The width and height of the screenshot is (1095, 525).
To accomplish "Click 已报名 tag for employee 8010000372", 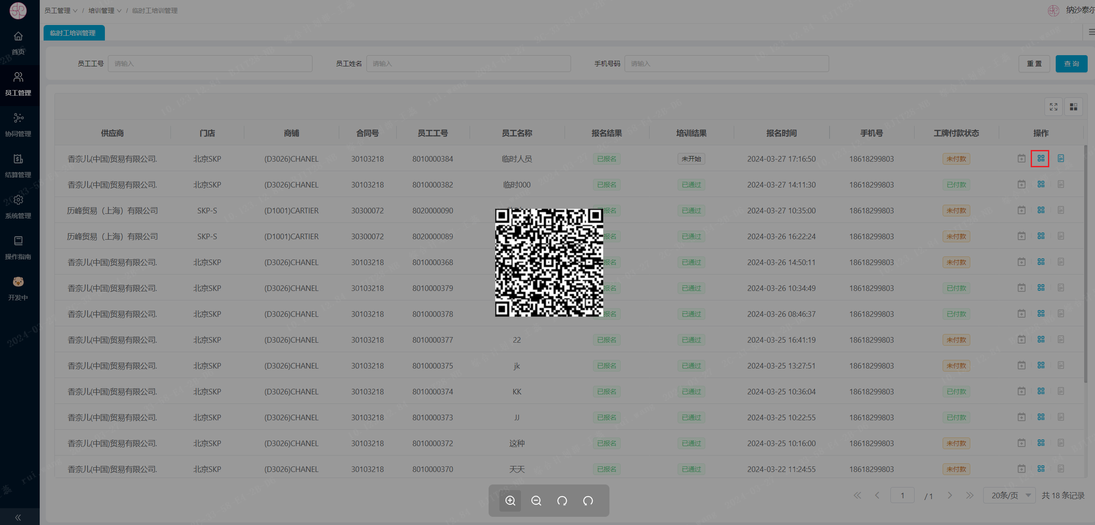I will (x=606, y=443).
